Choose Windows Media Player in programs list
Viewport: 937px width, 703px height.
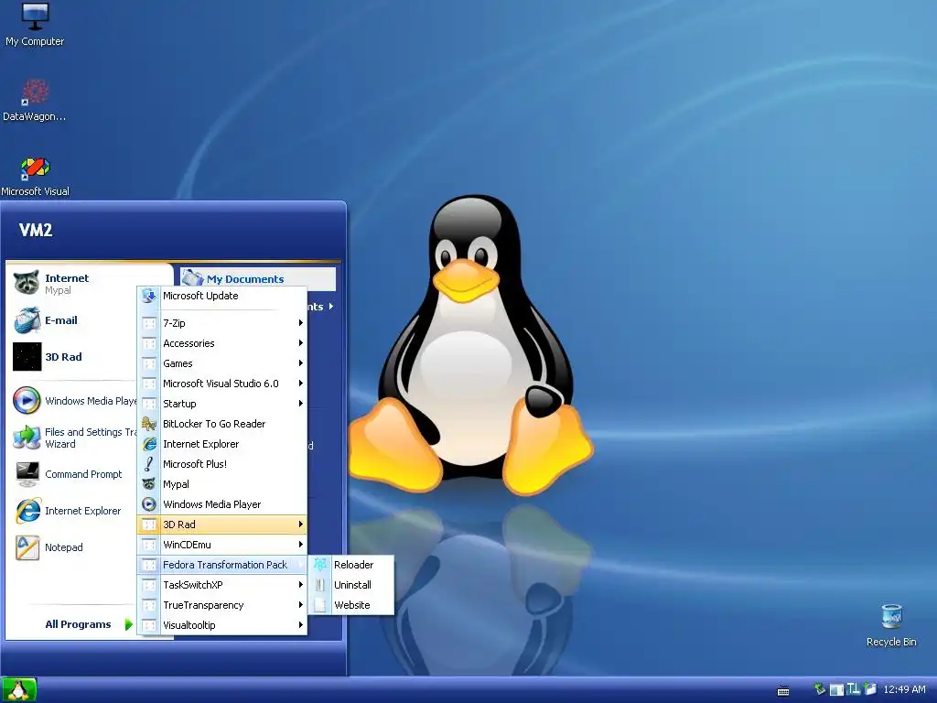222,504
